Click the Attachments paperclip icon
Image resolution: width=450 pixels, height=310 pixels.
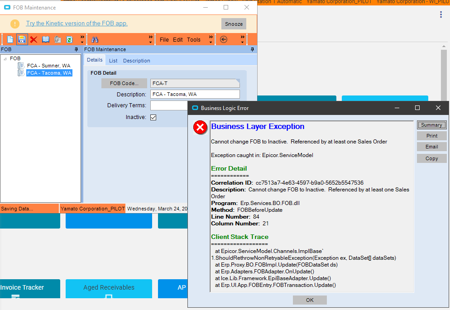click(57, 39)
